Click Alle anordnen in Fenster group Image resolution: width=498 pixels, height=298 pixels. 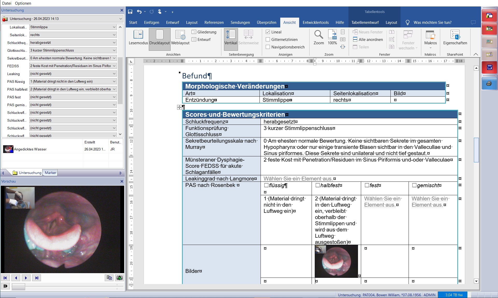pos(368,39)
